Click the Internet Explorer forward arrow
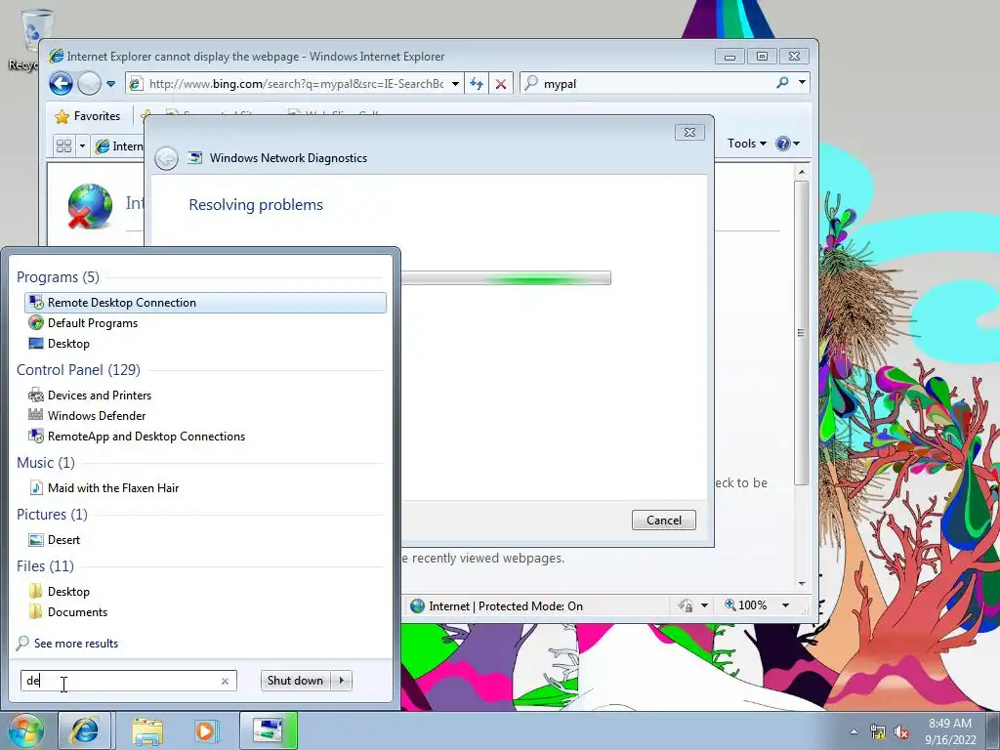The height and width of the screenshot is (750, 1000). (89, 84)
